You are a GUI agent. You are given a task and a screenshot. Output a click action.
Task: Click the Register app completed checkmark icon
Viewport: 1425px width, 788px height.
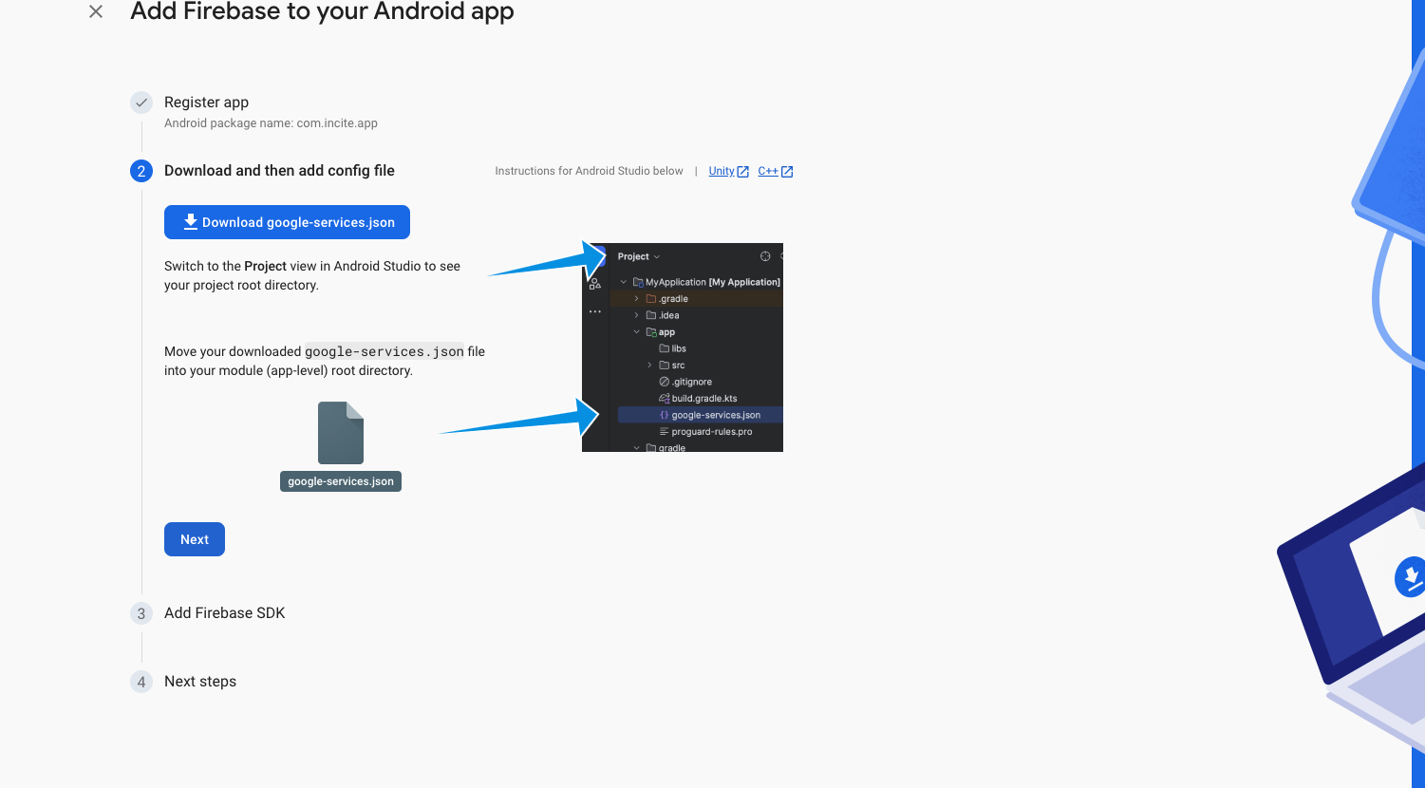click(x=141, y=103)
